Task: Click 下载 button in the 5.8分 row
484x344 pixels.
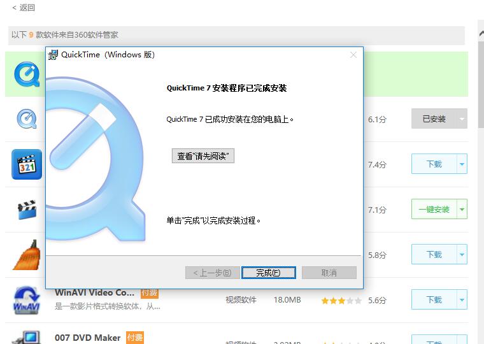Action: click(434, 254)
